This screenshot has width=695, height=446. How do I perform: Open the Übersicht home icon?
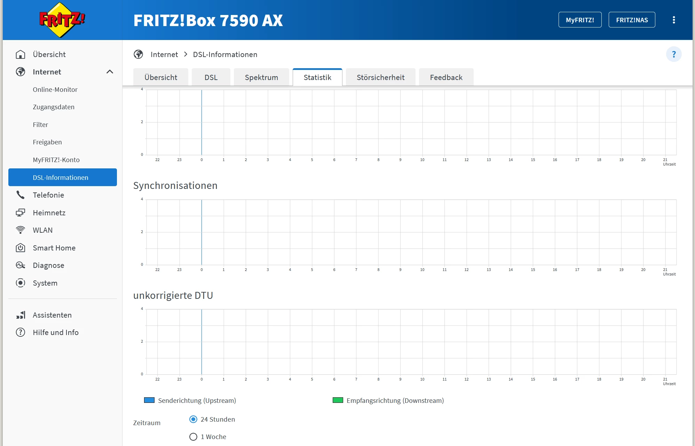point(21,54)
